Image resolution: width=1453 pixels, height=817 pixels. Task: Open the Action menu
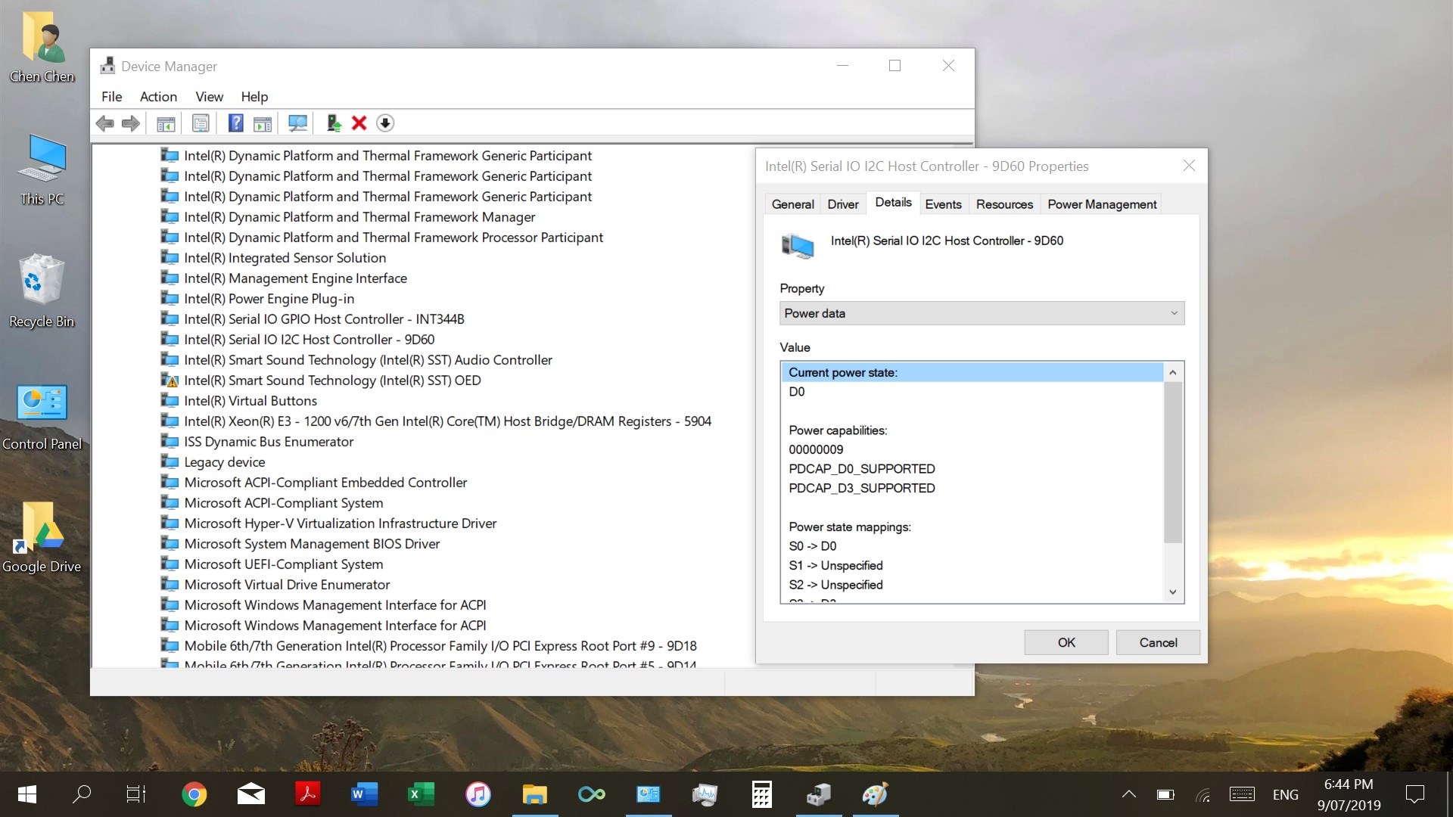pos(158,97)
